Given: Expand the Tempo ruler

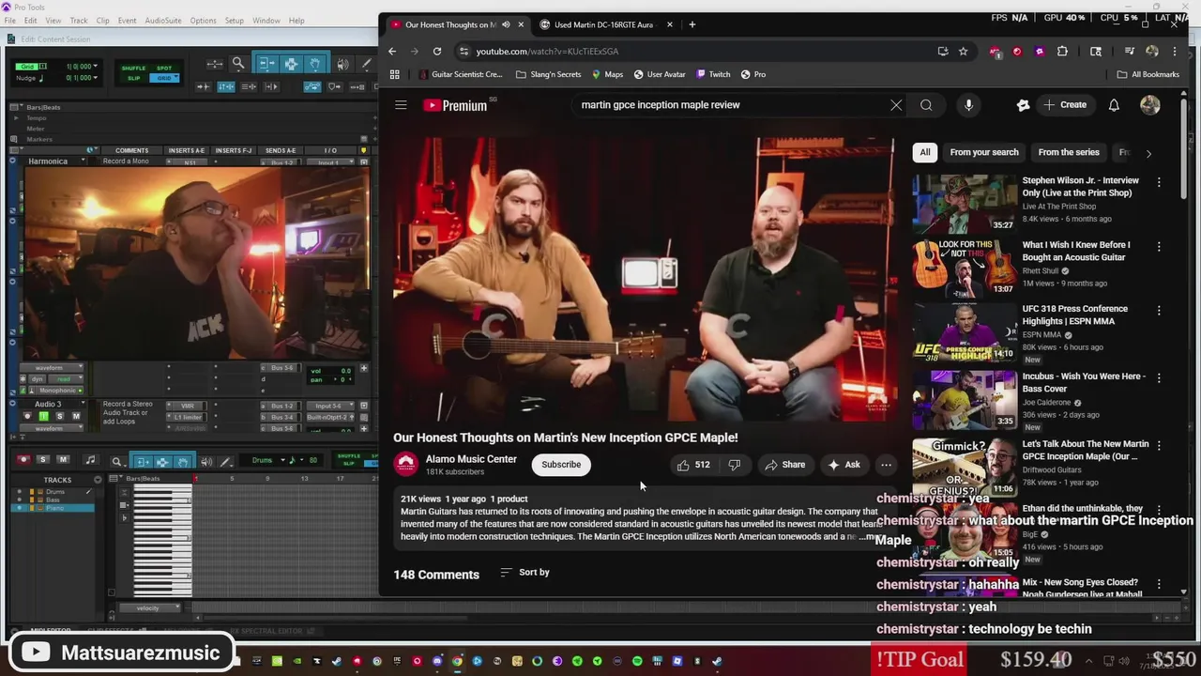Looking at the screenshot, I should [16, 118].
